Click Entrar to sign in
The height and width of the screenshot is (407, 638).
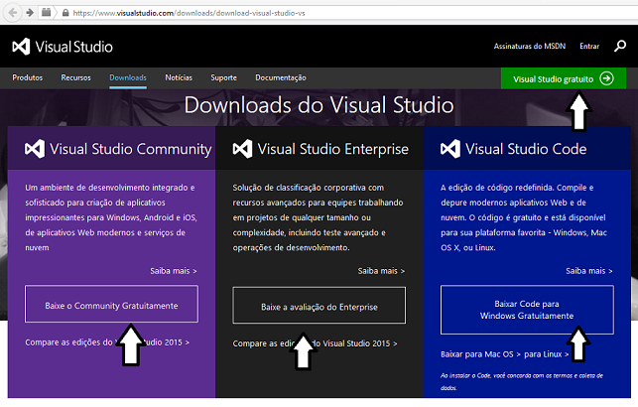click(x=589, y=46)
